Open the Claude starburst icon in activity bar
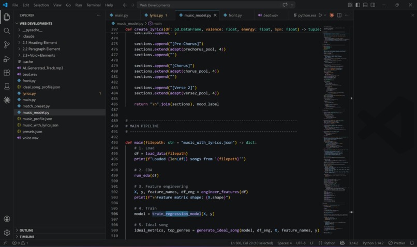This screenshot has width=417, height=247. point(7,100)
